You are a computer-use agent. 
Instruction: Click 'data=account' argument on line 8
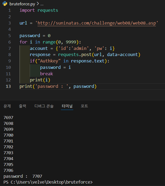coord(122,55)
